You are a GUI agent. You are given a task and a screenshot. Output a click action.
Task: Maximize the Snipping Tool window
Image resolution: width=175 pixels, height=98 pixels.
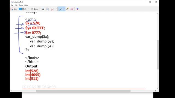click(150, 2)
